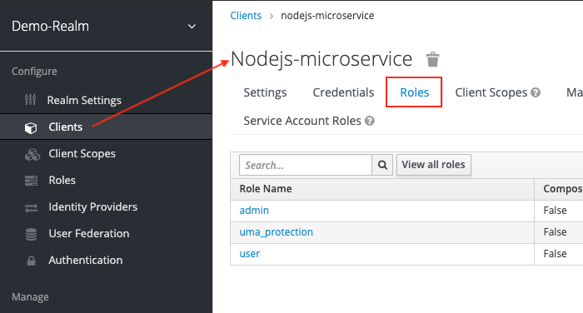Click the User Federation database icon
The width and height of the screenshot is (583, 313).
[x=32, y=234]
